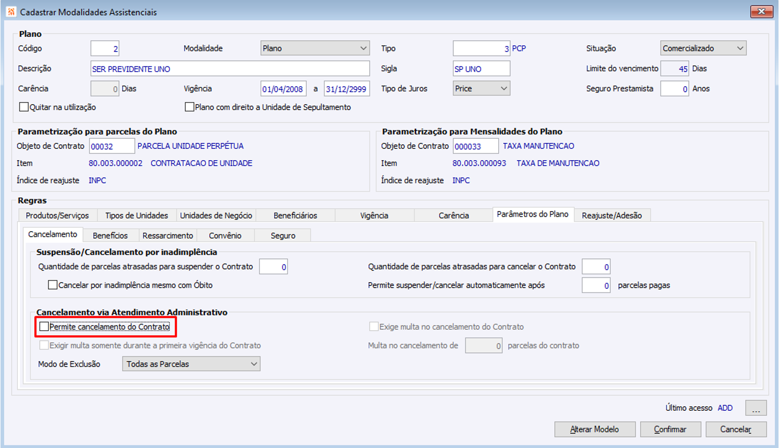Click the Carência days field
Image resolution: width=779 pixels, height=448 pixels.
[105, 88]
